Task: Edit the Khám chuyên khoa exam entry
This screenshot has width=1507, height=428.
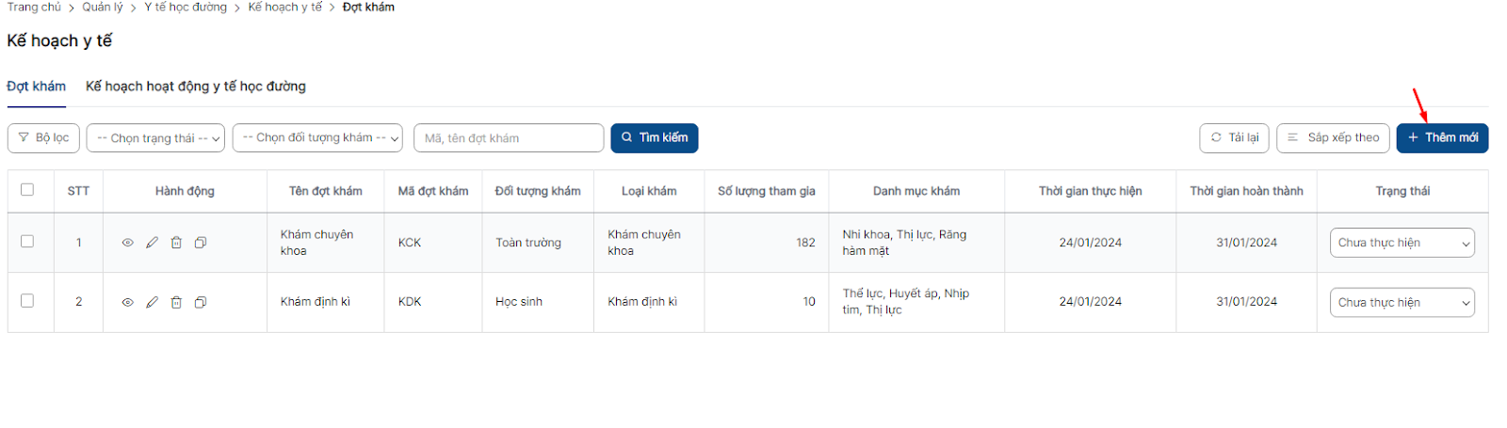Action: 152,243
